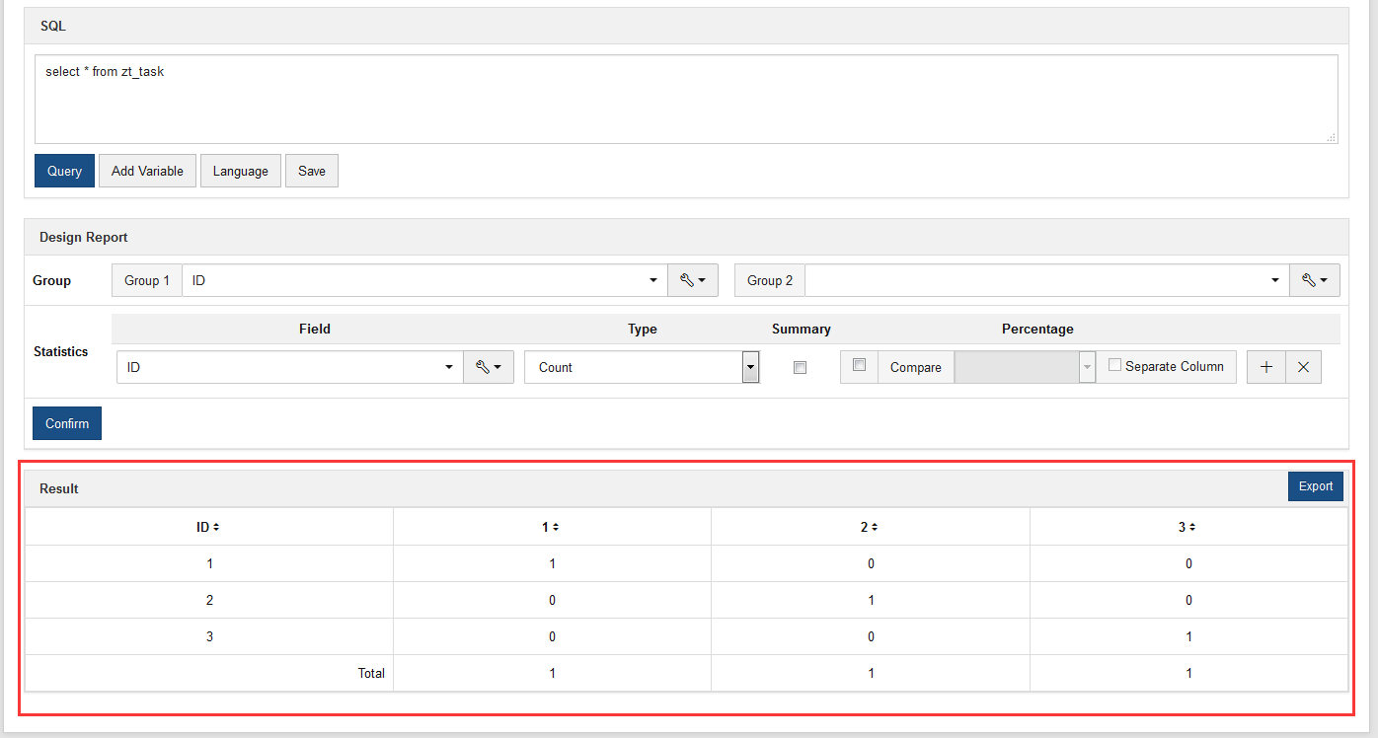Export the result table
The image size is (1378, 738).
(x=1315, y=486)
